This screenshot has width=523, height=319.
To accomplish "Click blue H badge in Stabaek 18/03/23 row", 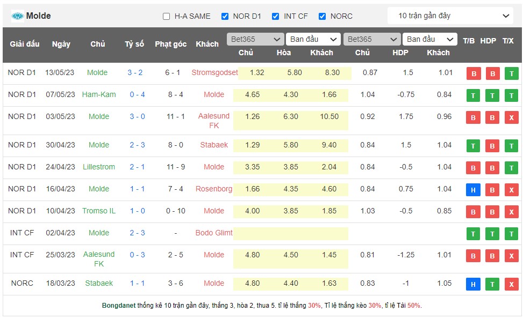I will [x=473, y=284].
